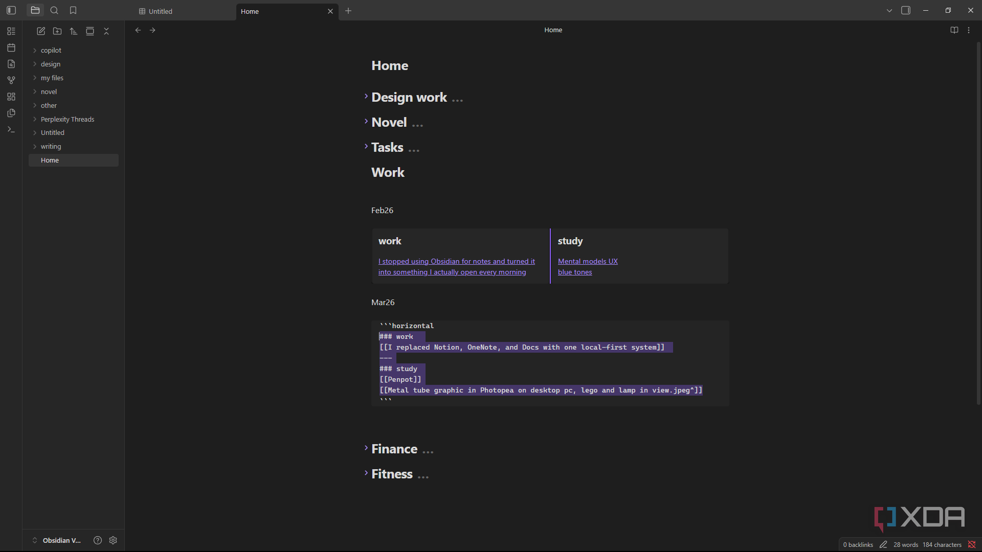The height and width of the screenshot is (552, 982).
Task: Open the Mental models UX link
Action: [x=588, y=261]
